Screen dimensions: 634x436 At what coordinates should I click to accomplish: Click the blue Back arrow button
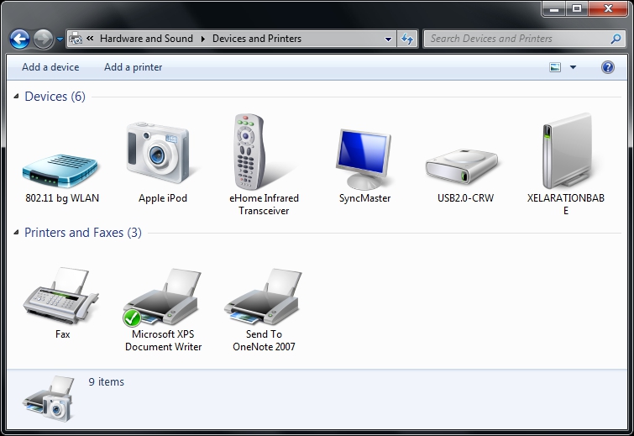coord(20,39)
